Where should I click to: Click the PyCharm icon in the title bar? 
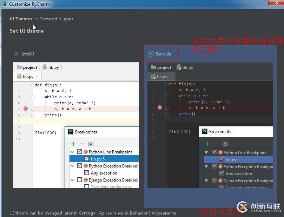(x=5, y=4)
